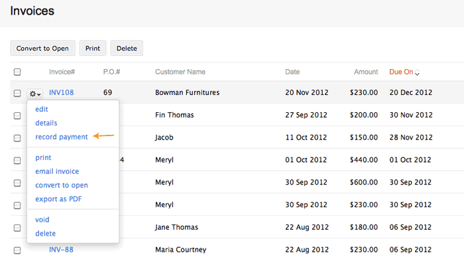Click customer name Bowman Furnitures

coord(188,92)
